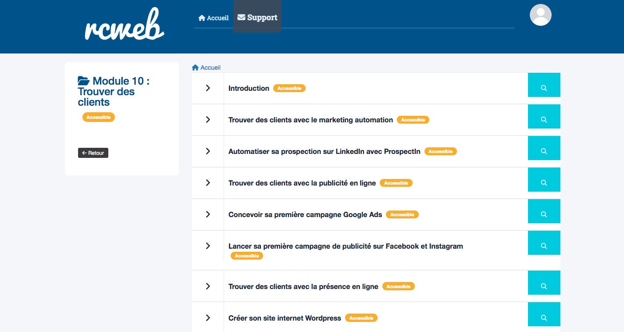Click the Accessible badge on Google Ads row
The image size is (624, 332).
click(x=402, y=214)
